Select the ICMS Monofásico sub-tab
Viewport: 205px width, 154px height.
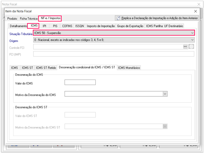(129, 68)
